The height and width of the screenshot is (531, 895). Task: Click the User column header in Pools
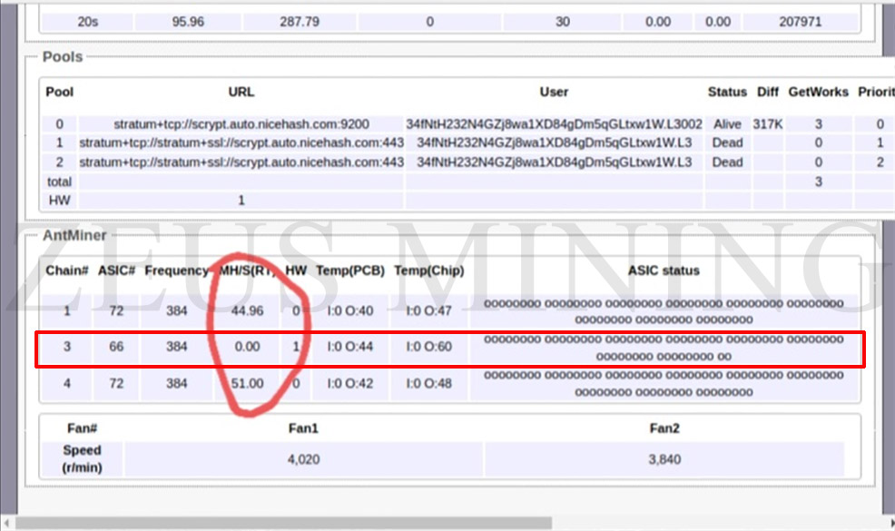[554, 92]
